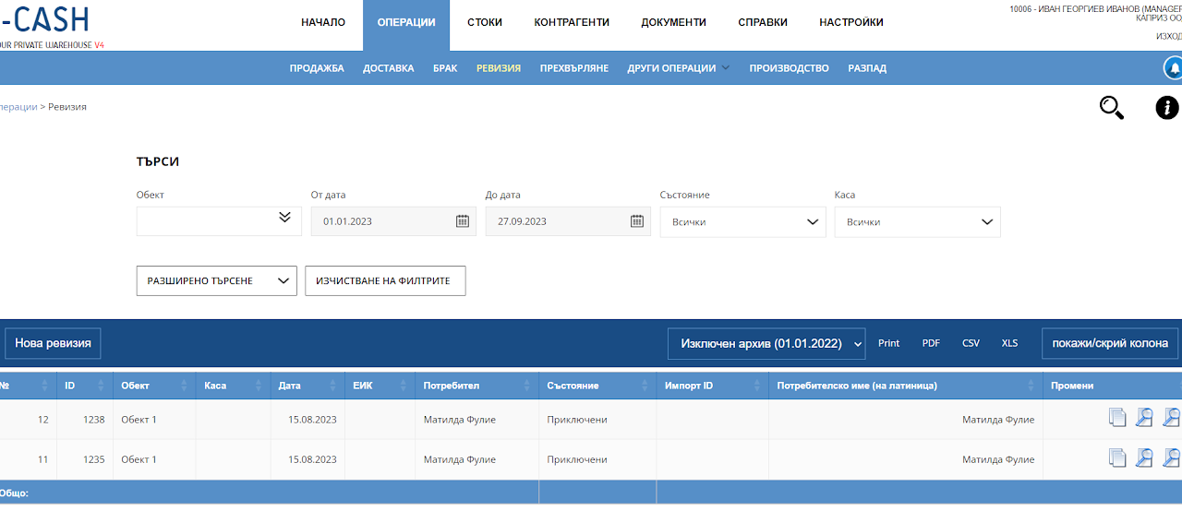1182x511 pixels.
Task: Open the Състояние dropdown
Action: pos(742,221)
